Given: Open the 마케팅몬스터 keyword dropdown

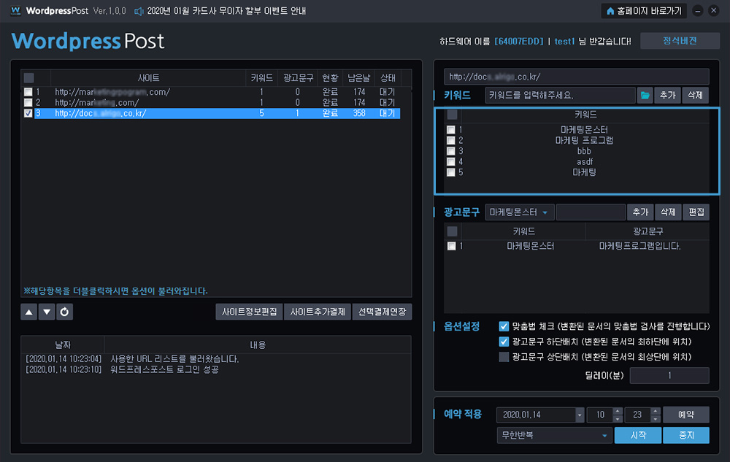Looking at the screenshot, I should (520, 212).
